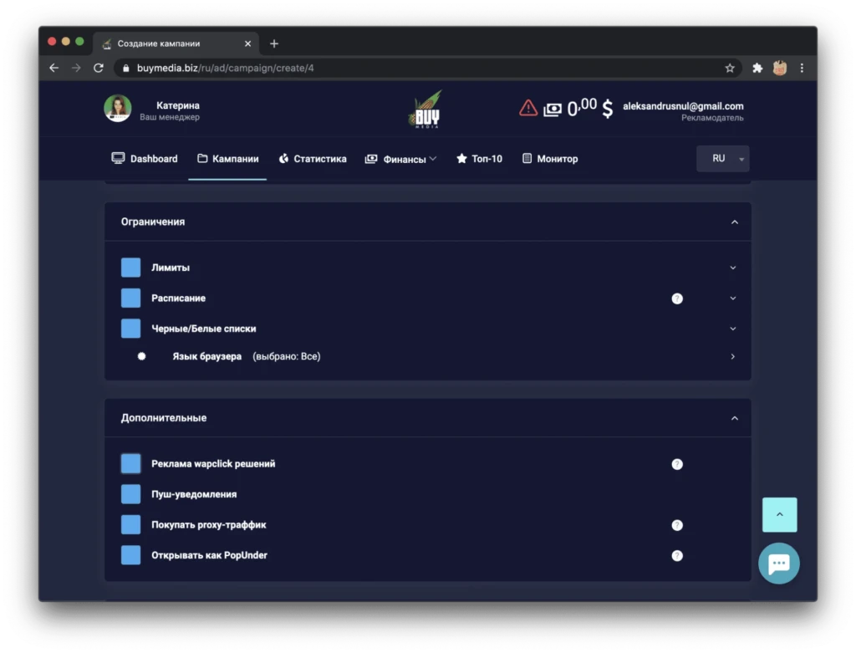The height and width of the screenshot is (653, 856).
Task: Click account email aleksandrusnul@gmail.com
Action: click(x=683, y=106)
